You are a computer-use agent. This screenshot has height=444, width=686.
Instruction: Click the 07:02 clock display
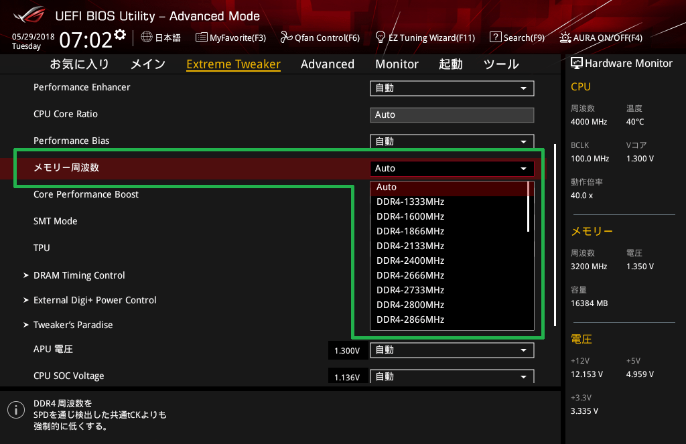[86, 40]
